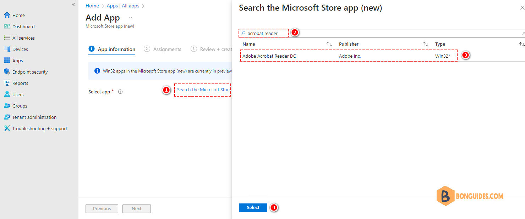The width and height of the screenshot is (525, 219).
Task: Click the Dashboard icon in the sidebar
Action: tap(7, 27)
